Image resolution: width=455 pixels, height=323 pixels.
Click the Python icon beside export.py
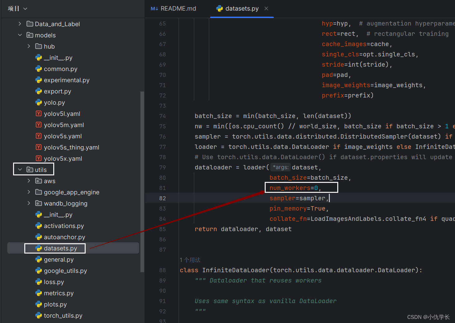39,91
